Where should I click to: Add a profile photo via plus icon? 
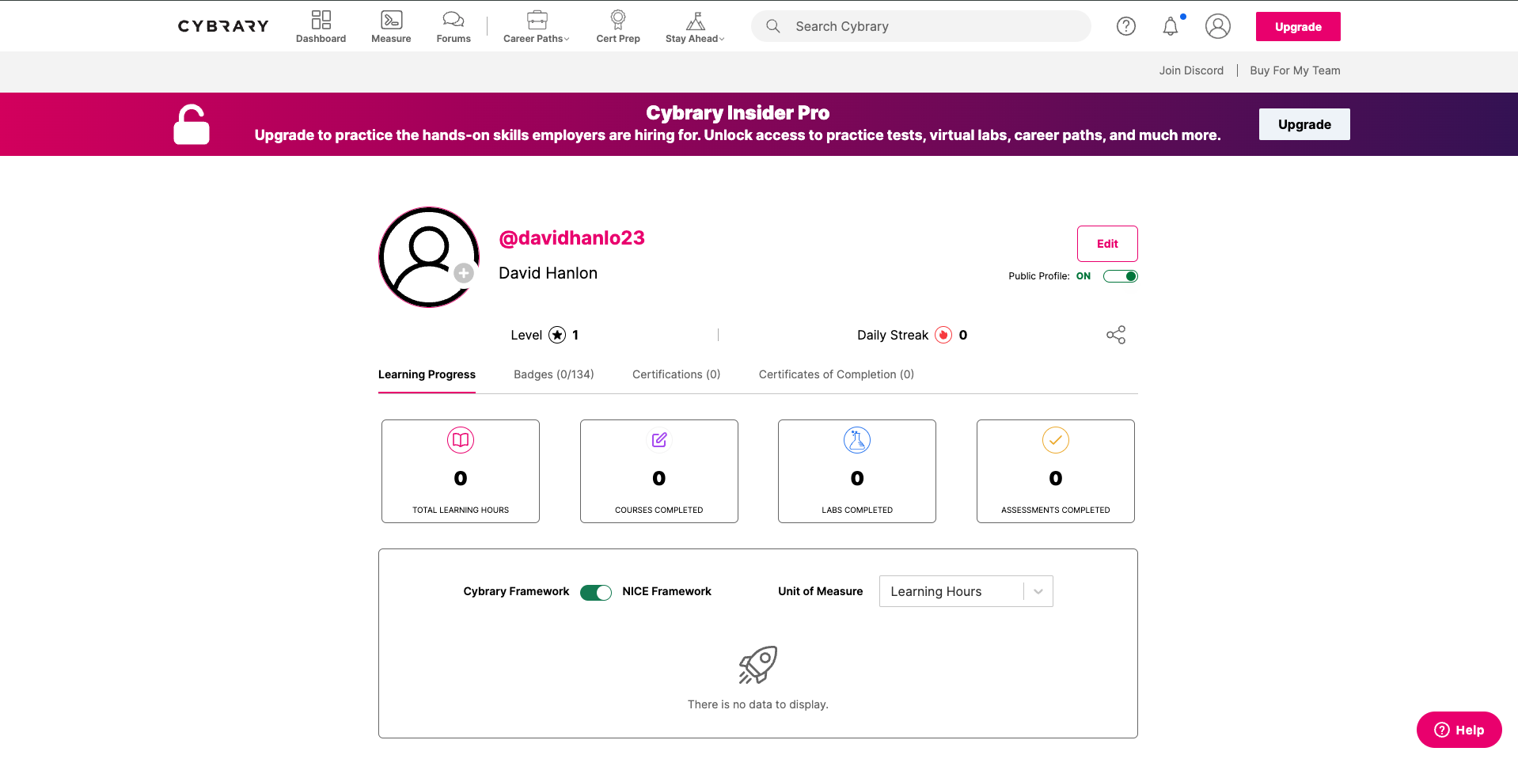464,273
